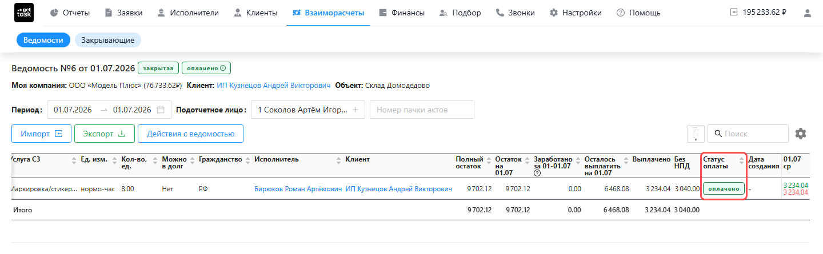Click the Поиск search field

748,134
